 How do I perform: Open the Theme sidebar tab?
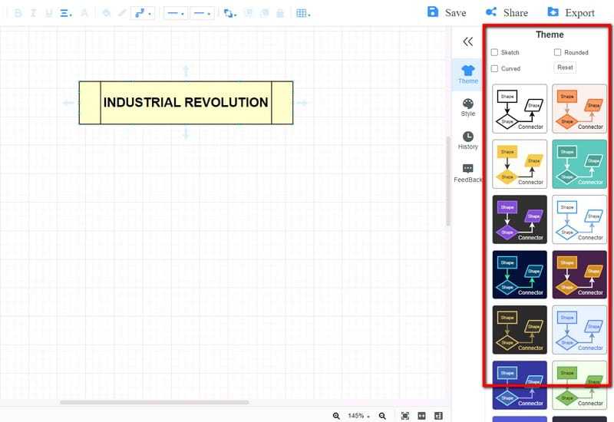pyautogui.click(x=468, y=74)
